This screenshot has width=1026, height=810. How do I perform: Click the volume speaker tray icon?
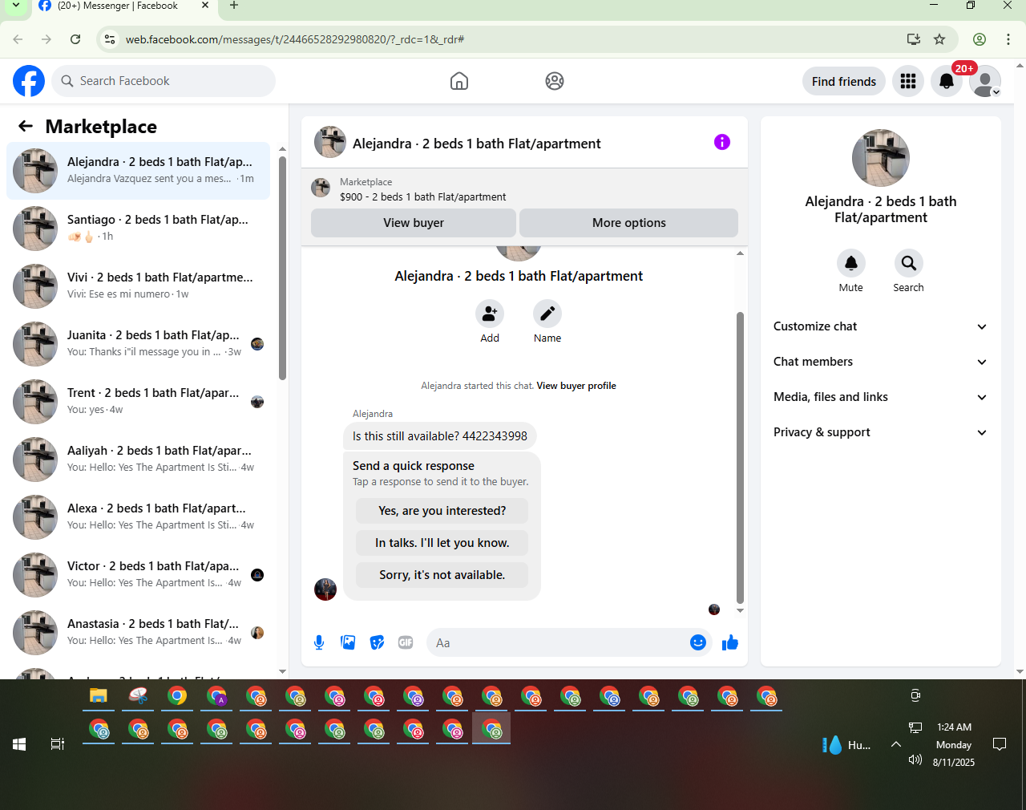pyautogui.click(x=915, y=759)
